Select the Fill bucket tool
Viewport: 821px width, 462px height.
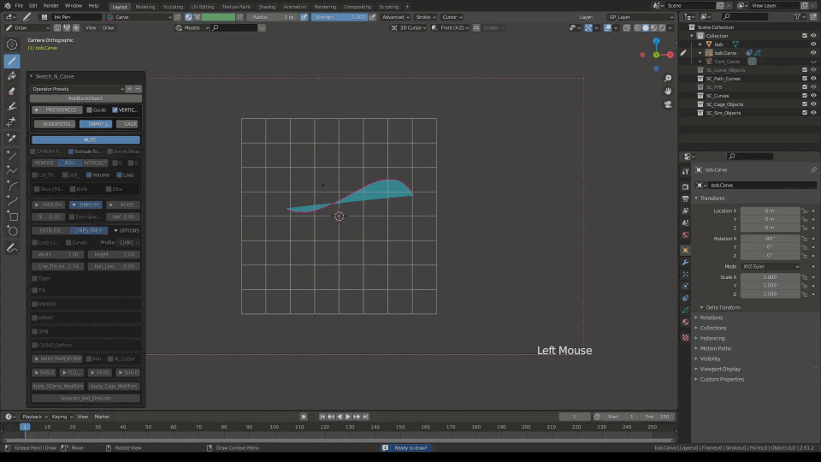point(12,75)
